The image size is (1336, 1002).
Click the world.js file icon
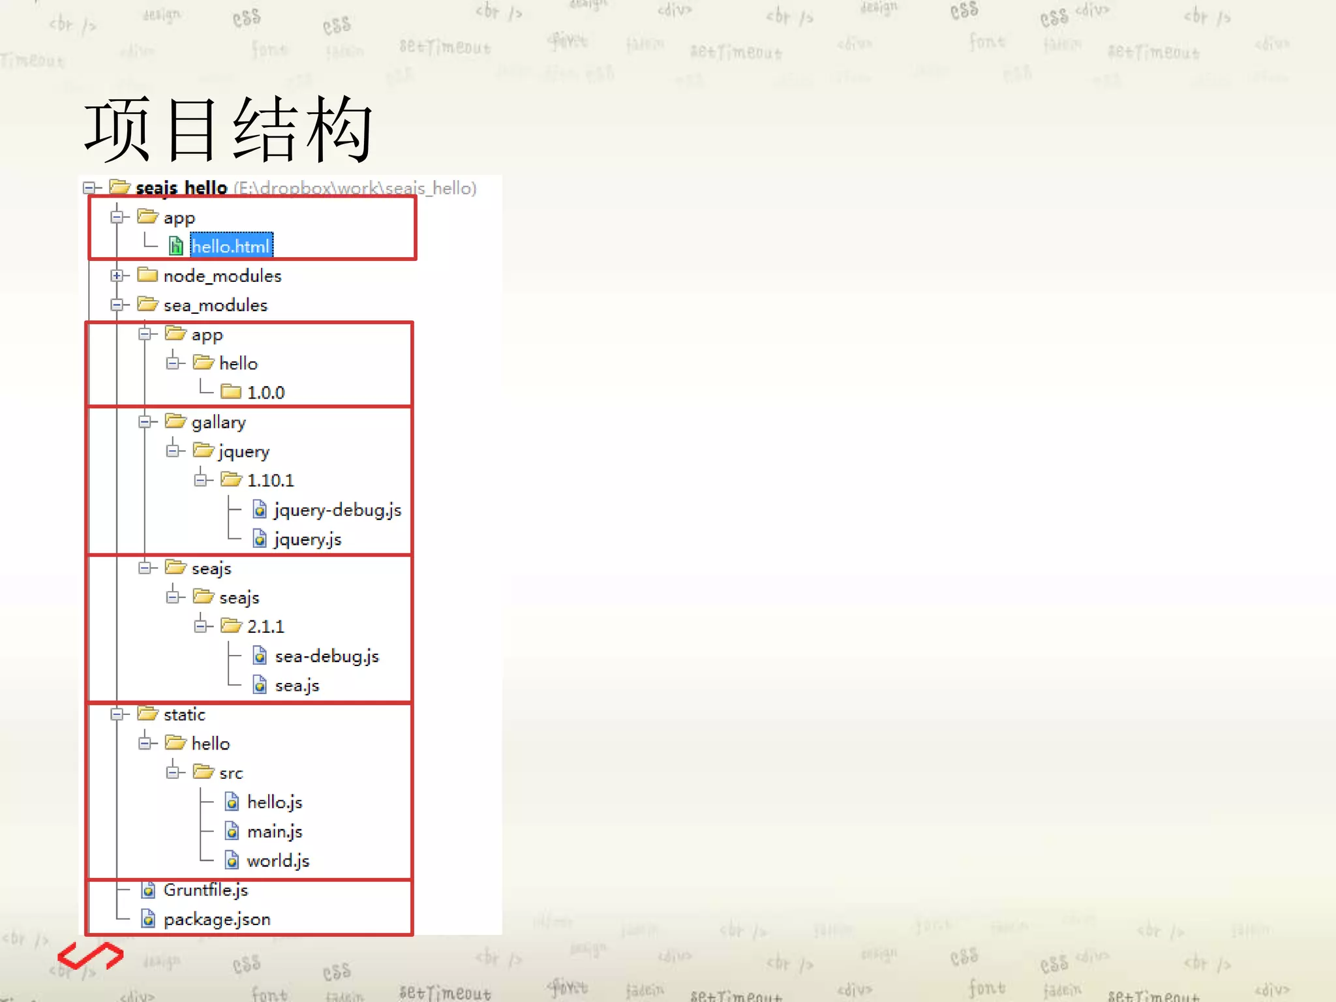pyautogui.click(x=232, y=860)
